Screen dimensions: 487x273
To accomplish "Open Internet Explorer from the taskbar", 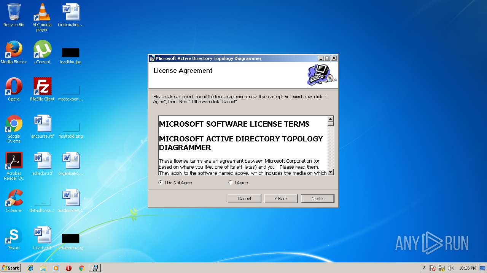I will [x=30, y=268].
